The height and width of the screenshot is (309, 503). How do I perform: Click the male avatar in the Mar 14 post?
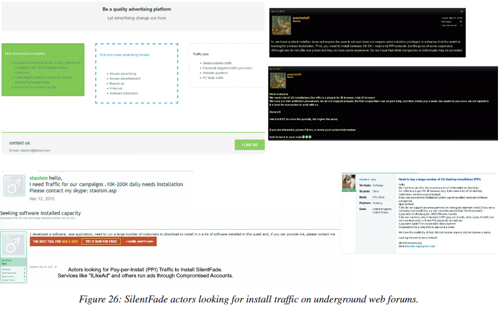tap(14, 245)
